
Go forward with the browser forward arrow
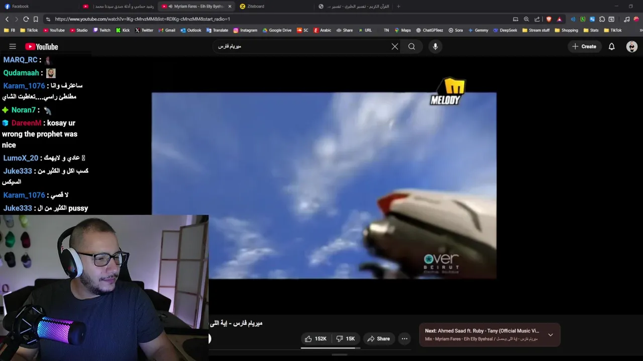(x=16, y=19)
